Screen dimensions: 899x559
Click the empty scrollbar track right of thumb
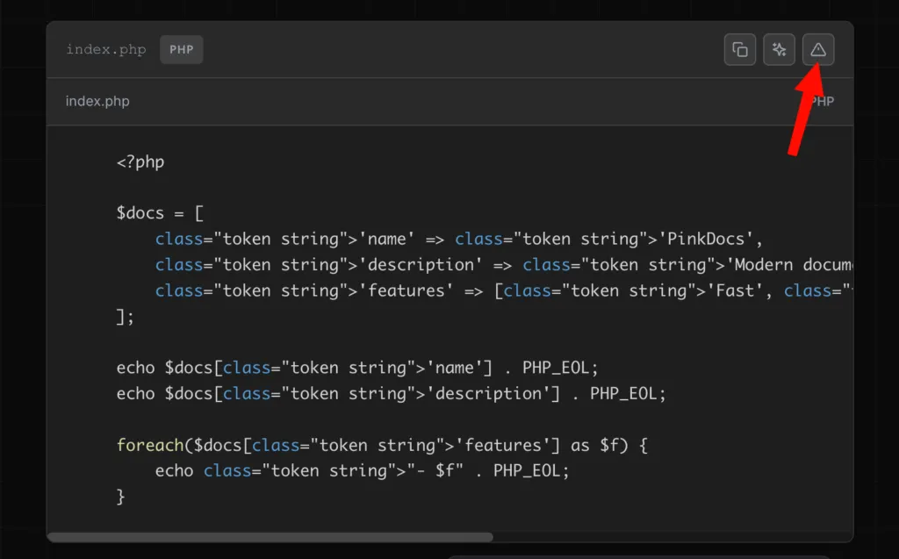667,537
